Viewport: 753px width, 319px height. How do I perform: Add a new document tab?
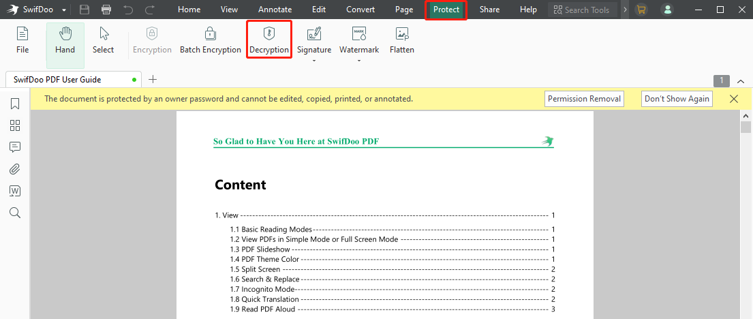pyautogui.click(x=153, y=79)
